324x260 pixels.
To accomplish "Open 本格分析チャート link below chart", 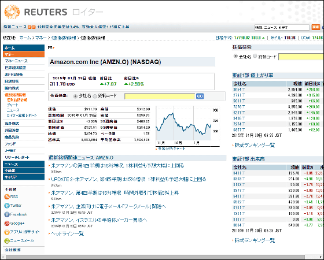I will 171,148.
